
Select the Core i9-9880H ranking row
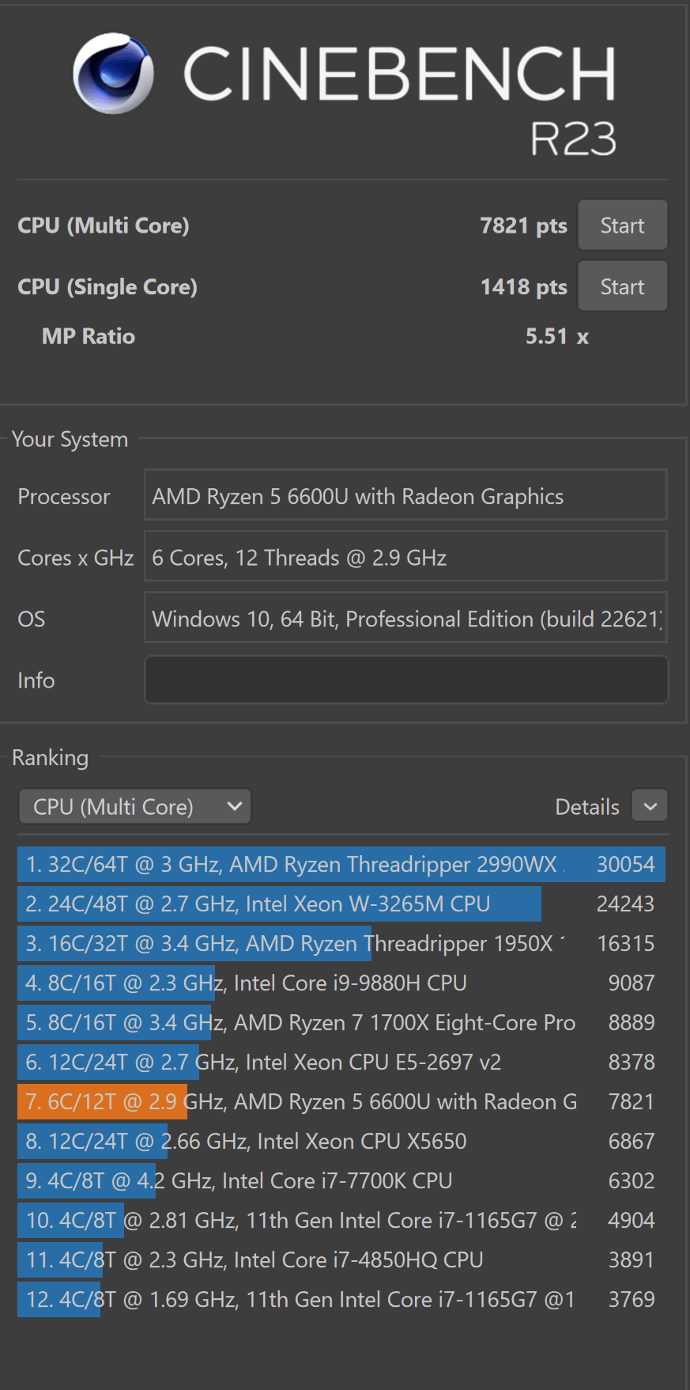point(341,983)
